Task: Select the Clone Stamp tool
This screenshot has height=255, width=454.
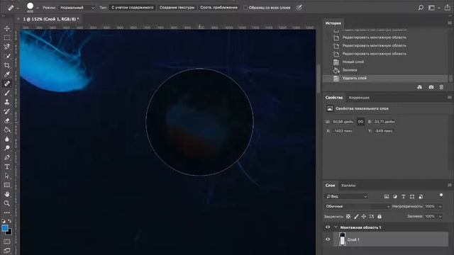Action: (x=7, y=102)
